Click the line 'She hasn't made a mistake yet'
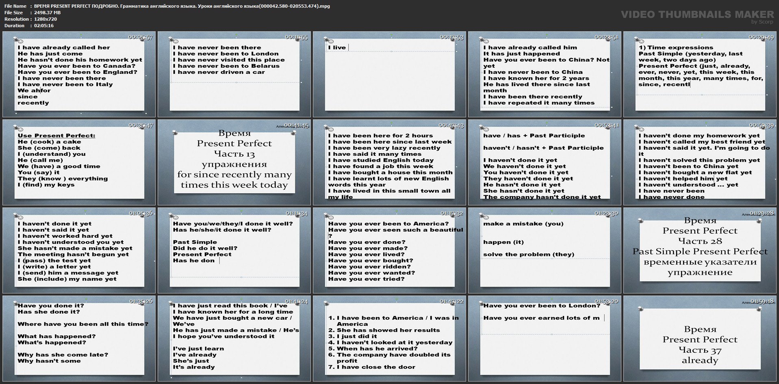This screenshot has height=384, width=779. point(75,248)
